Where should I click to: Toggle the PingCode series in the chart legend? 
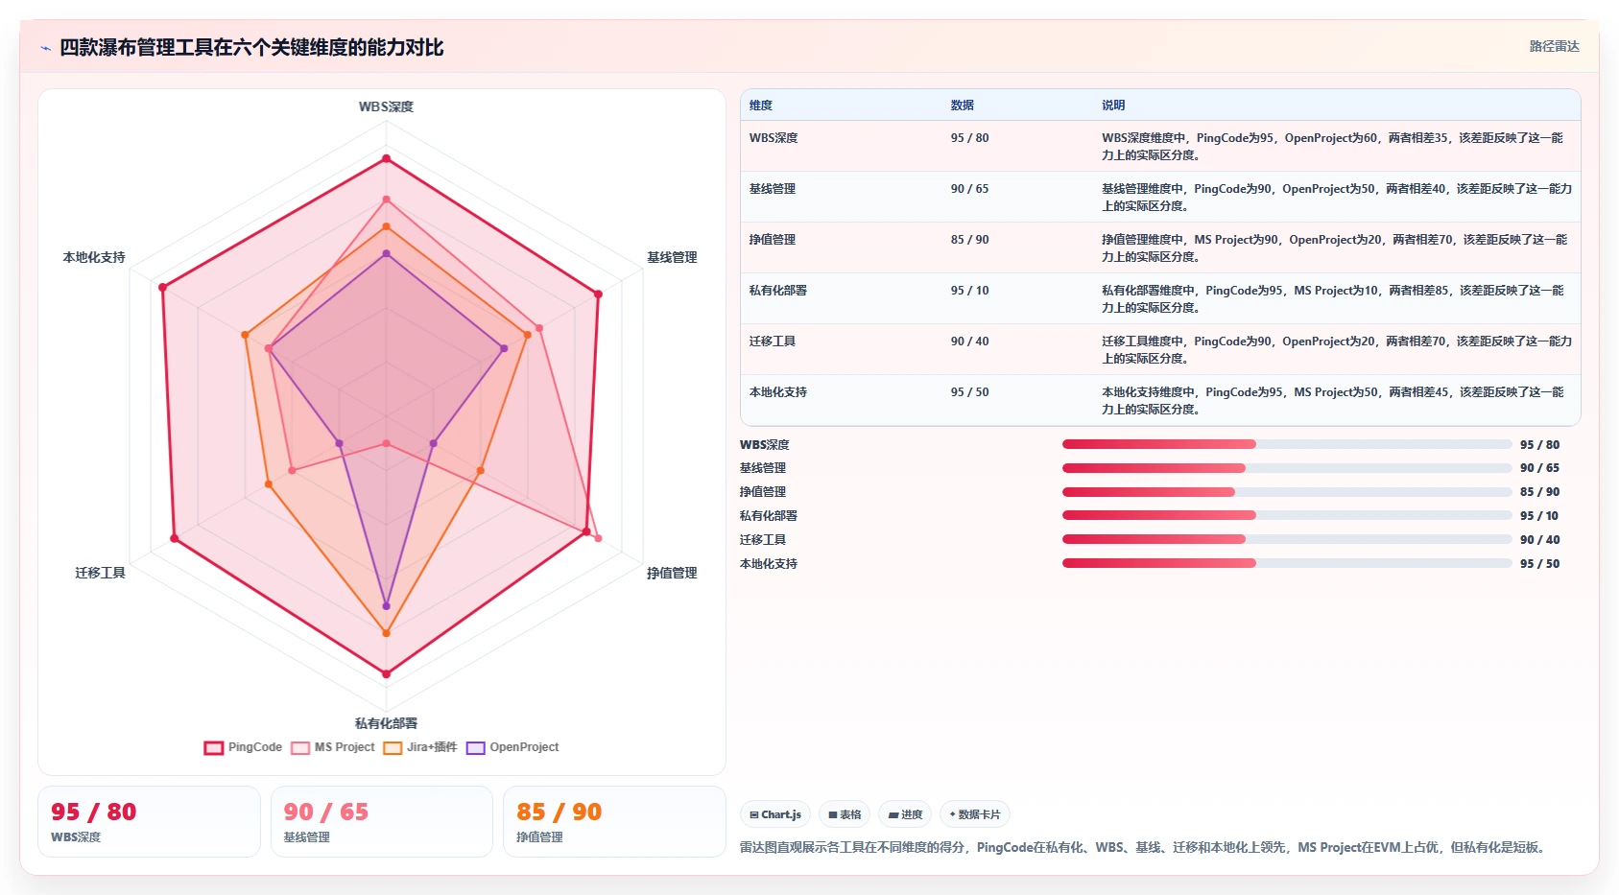(x=243, y=747)
